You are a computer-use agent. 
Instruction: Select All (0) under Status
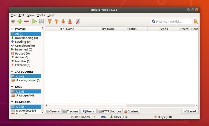tap(26, 34)
